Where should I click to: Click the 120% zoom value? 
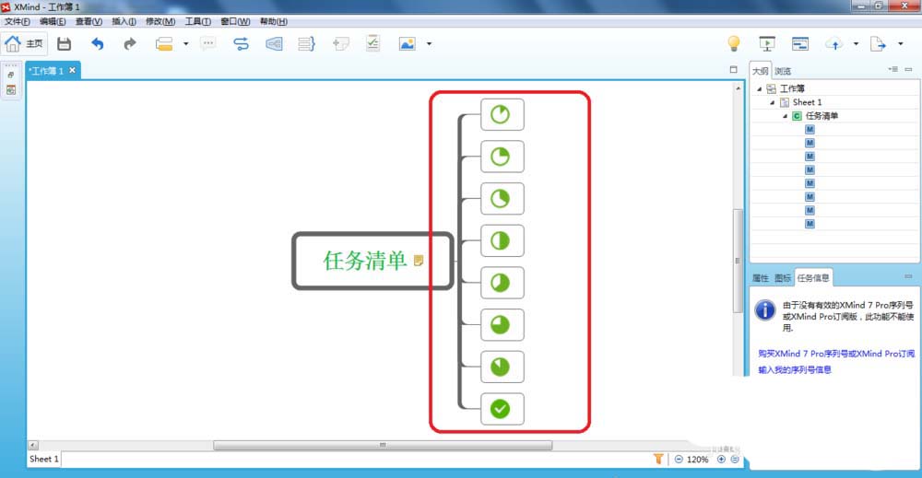pos(697,460)
